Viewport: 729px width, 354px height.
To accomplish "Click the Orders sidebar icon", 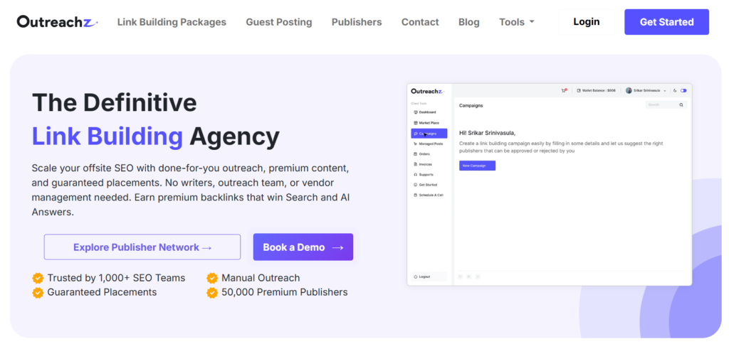I will click(x=416, y=154).
